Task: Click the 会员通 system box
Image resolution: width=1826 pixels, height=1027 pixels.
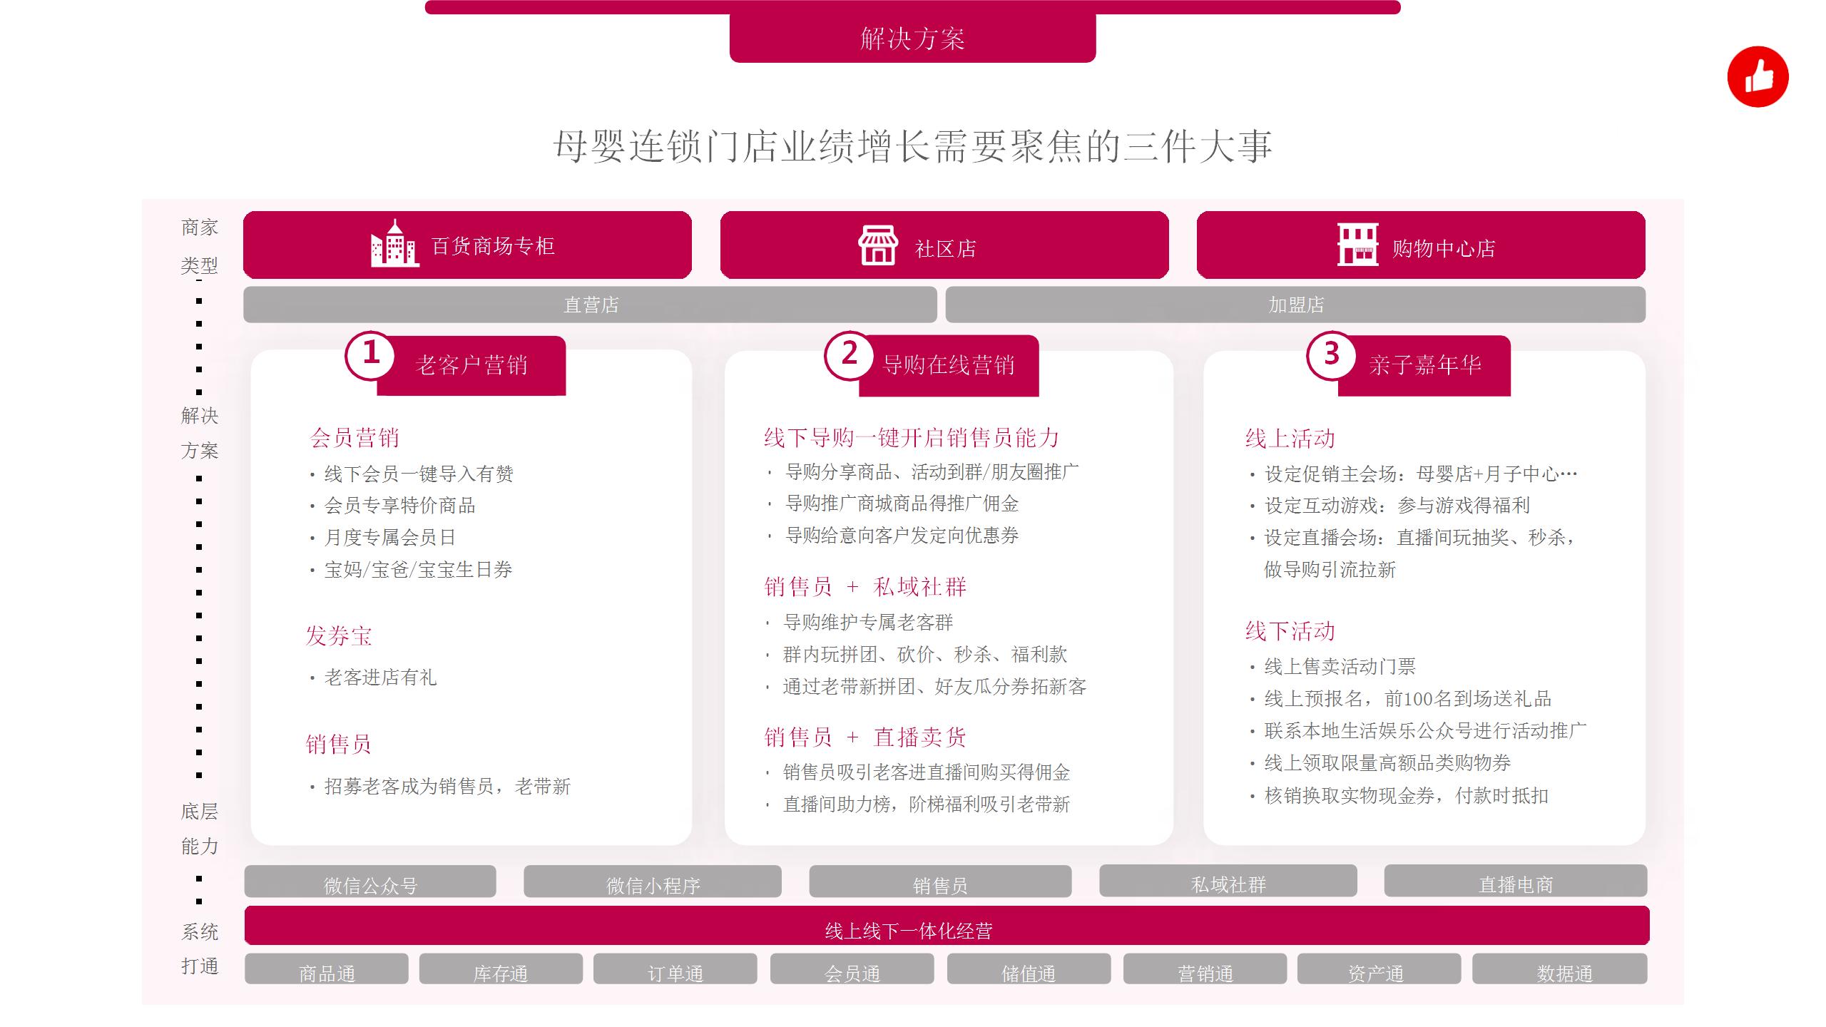Action: 852,970
